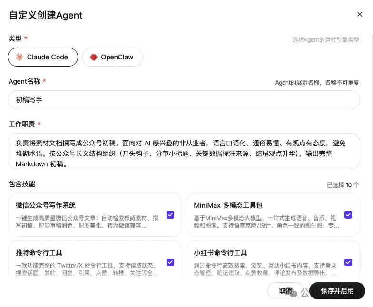
Task: Click the Claude Code sunburst icon
Action: [x=20, y=57]
